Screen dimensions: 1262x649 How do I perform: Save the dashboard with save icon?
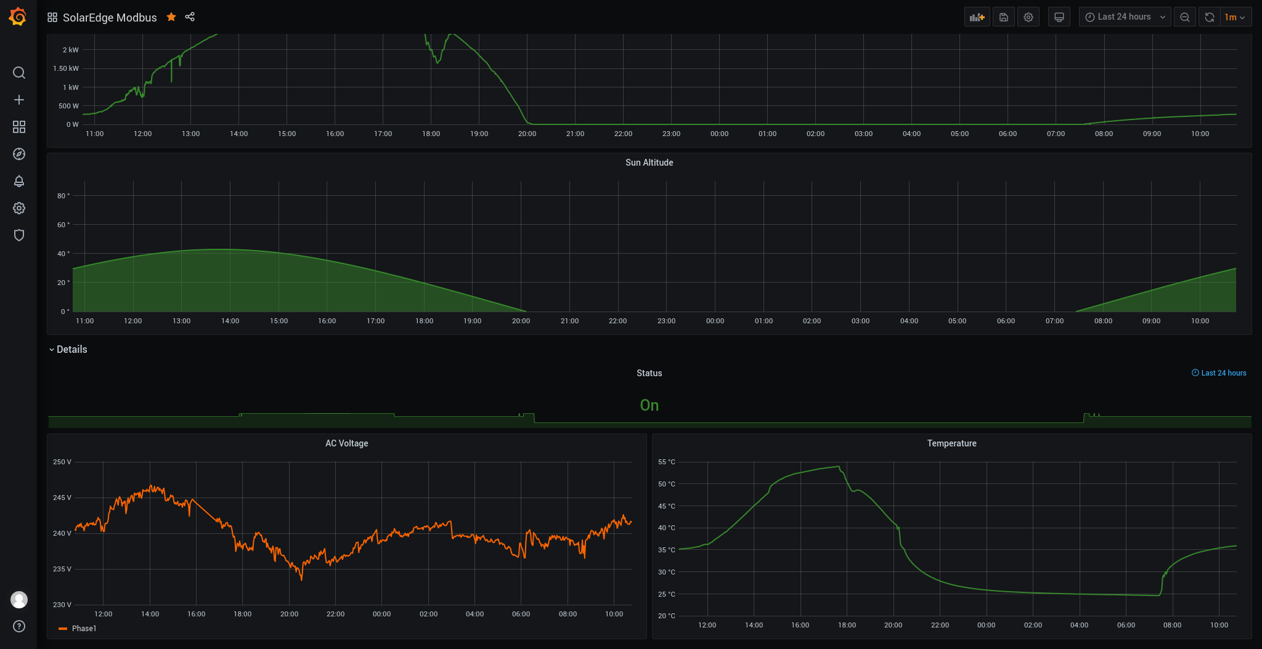point(1004,17)
